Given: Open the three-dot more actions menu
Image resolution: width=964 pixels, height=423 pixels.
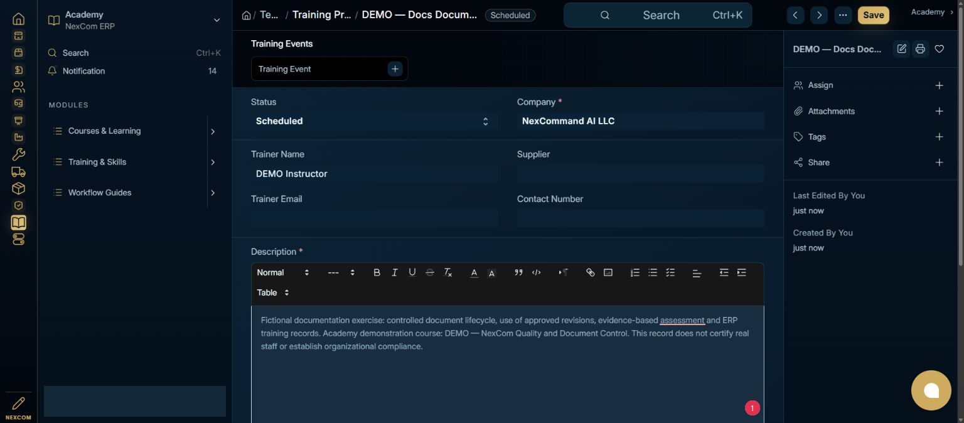Looking at the screenshot, I should pos(843,15).
